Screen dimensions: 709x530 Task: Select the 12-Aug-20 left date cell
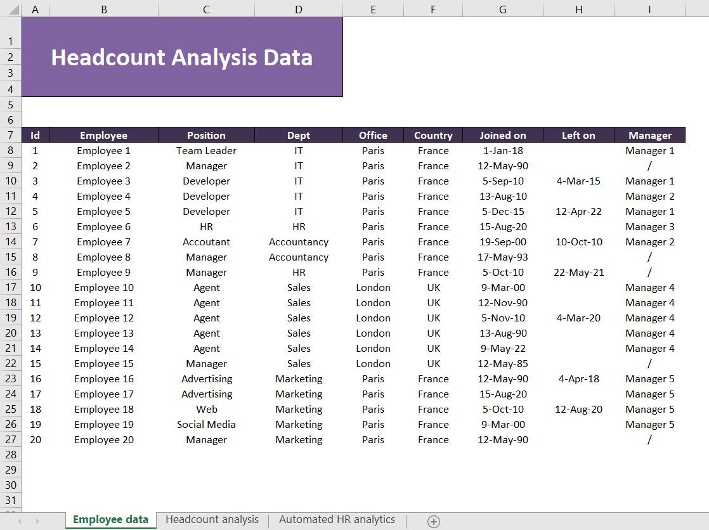coord(579,410)
